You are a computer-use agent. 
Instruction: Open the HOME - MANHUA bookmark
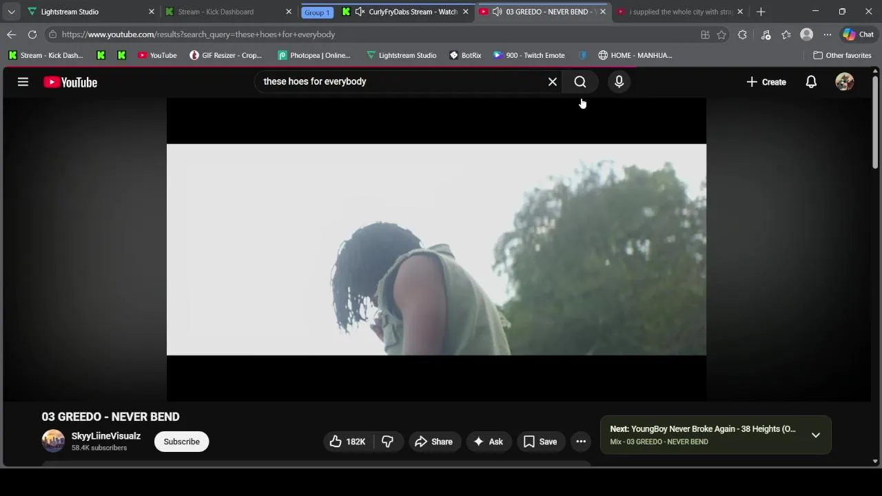[x=635, y=55]
